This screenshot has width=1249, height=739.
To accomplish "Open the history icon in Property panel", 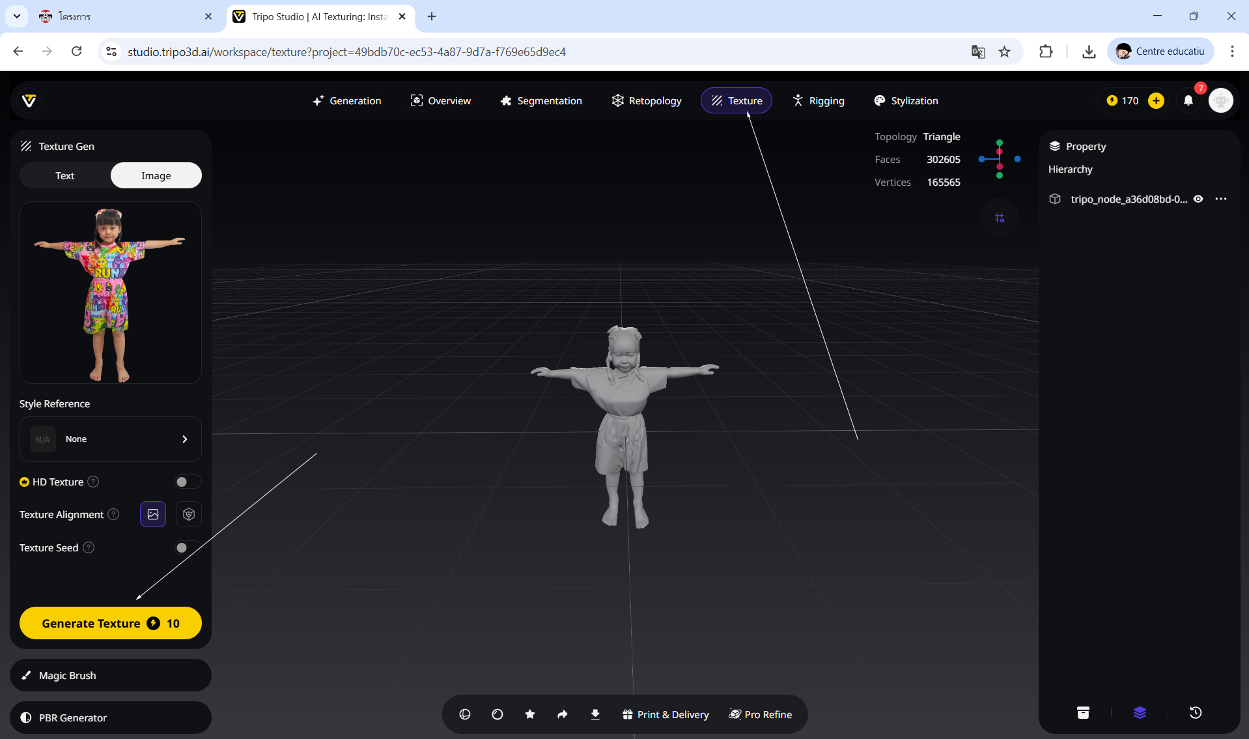I will point(1196,712).
